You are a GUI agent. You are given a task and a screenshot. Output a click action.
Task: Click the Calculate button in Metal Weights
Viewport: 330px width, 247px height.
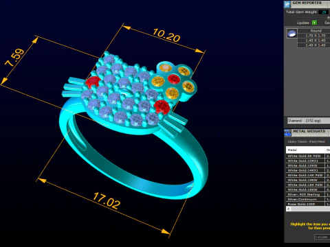(x=322, y=237)
